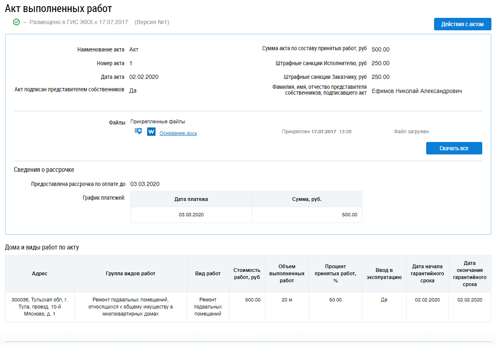Click the Стоимость работ, руб header
Image resolution: width=496 pixels, height=345 pixels.
(x=247, y=274)
